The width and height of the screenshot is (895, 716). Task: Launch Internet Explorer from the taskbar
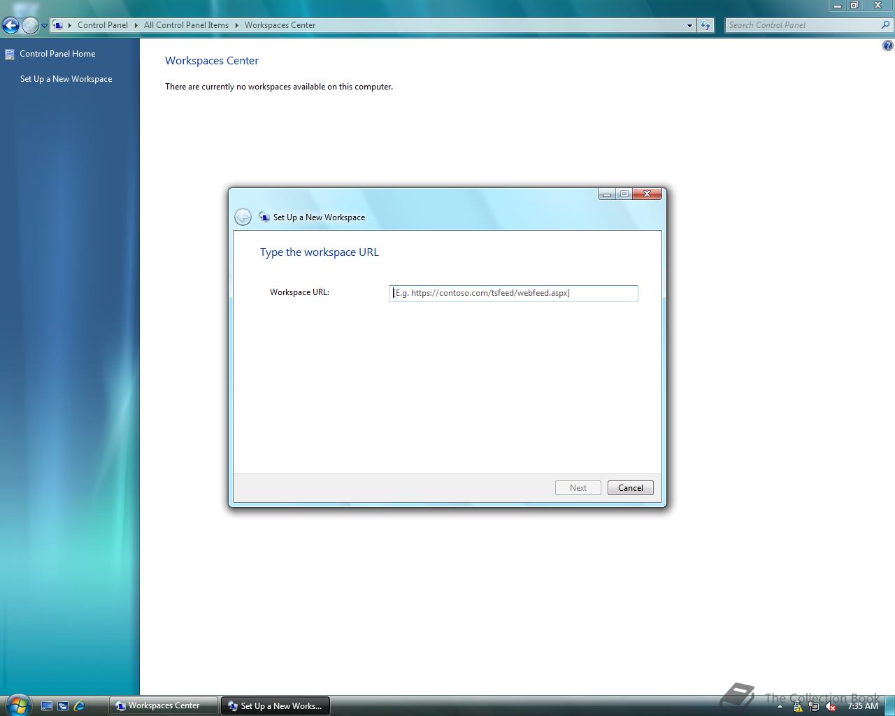click(78, 706)
